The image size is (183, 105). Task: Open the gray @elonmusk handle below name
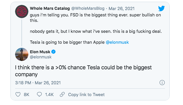pos(41,57)
